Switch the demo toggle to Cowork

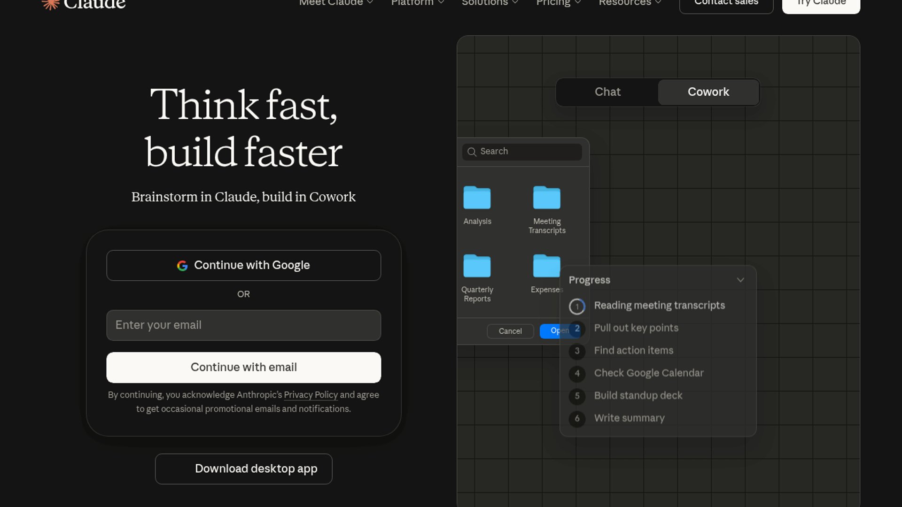point(708,92)
